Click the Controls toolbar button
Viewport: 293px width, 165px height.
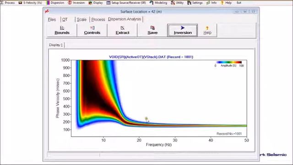[92, 30]
